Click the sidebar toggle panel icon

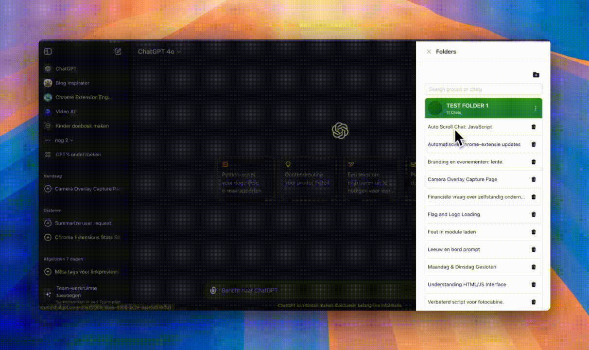click(48, 52)
